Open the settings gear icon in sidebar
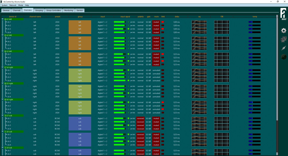Screen dimensions: 288x156 (x=283, y=31)
